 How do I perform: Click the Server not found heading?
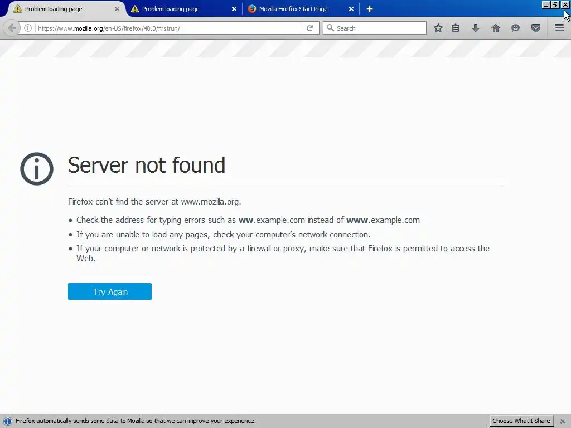pyautogui.click(x=147, y=165)
